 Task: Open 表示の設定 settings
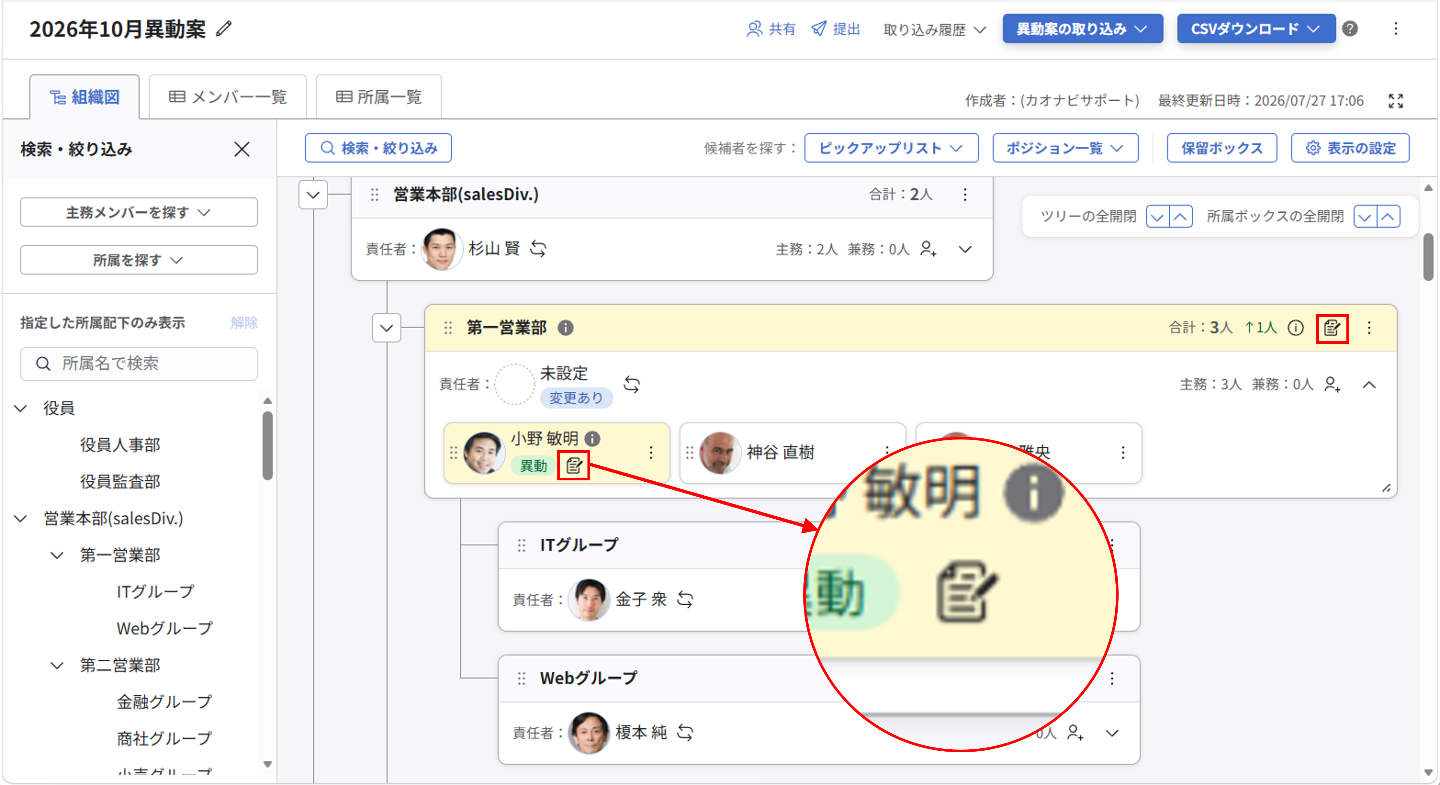(x=1350, y=148)
